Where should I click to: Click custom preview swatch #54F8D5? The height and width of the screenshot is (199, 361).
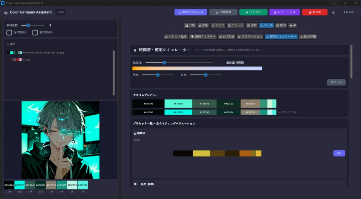pyautogui.click(x=178, y=104)
